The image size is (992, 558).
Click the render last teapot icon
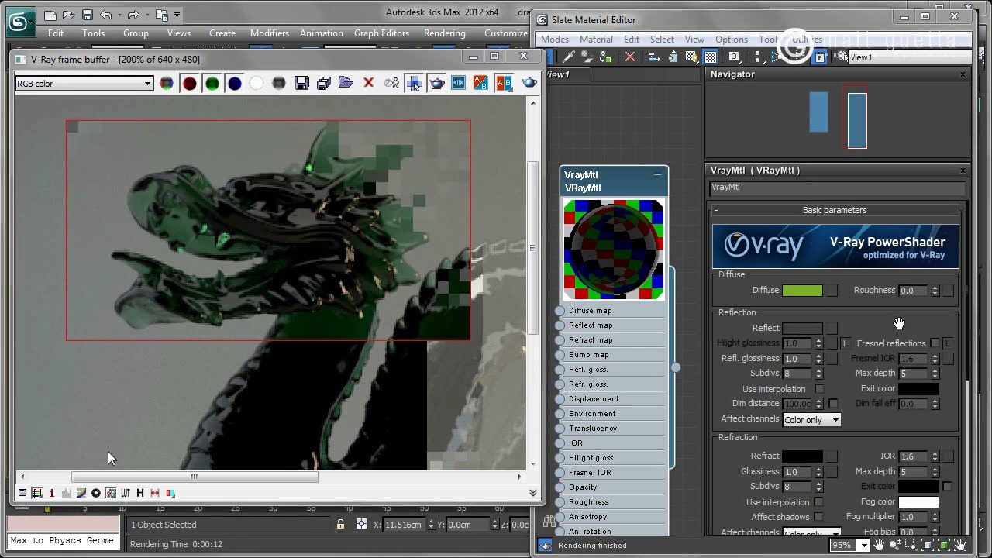[x=529, y=83]
